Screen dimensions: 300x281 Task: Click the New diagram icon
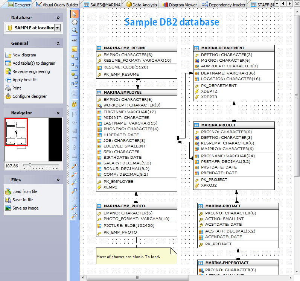(8, 55)
